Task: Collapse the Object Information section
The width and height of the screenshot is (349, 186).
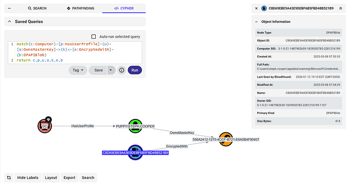Action: 256,22
